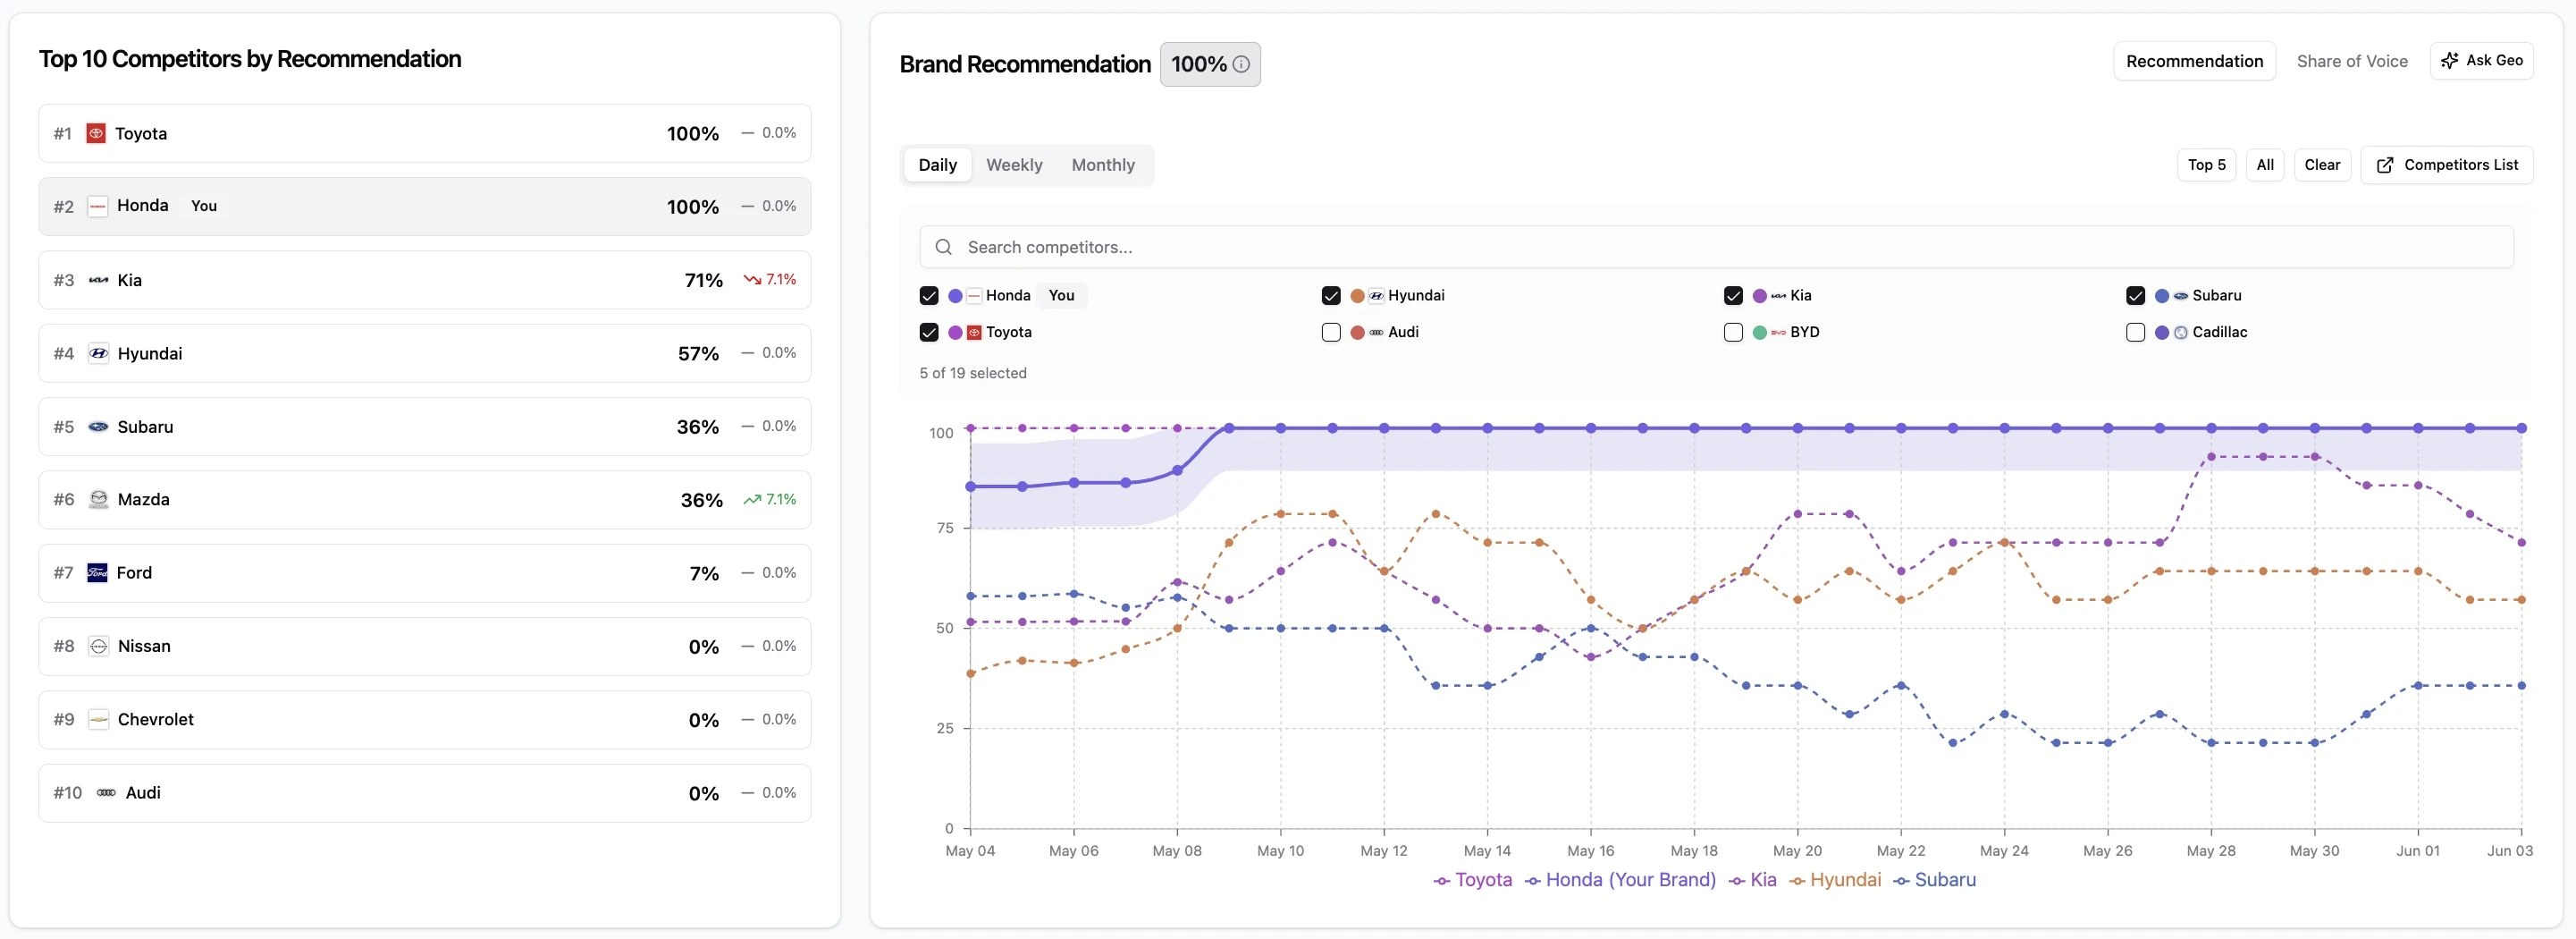Click the Honda logo in ranking row #2
Screen dimensions: 2576x939
(97, 206)
